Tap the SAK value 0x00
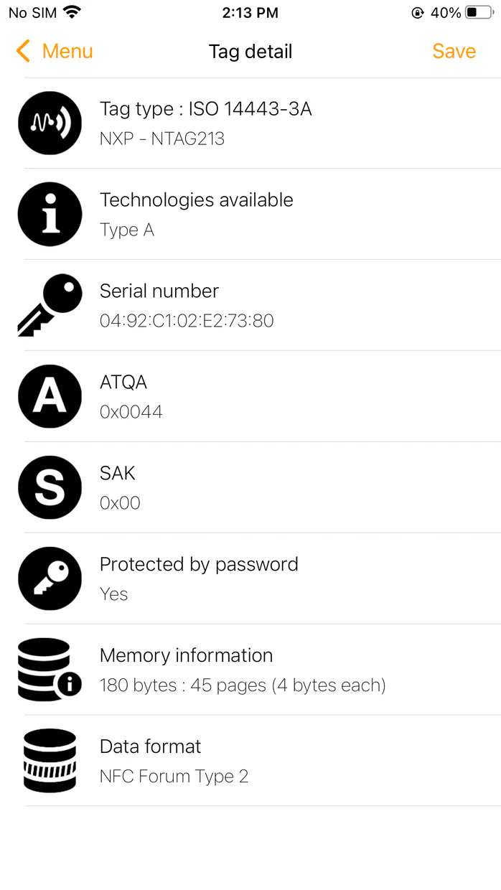The image size is (501, 890). click(x=120, y=503)
